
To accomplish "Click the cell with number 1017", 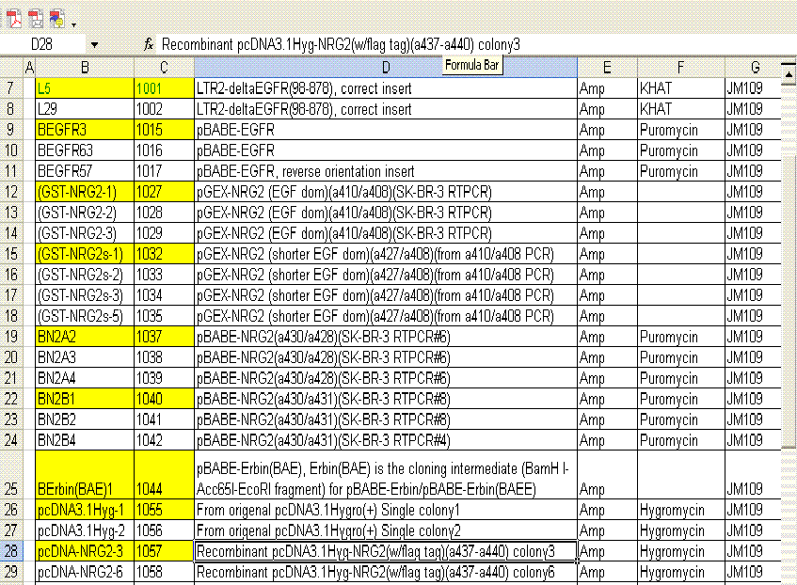I will (164, 171).
